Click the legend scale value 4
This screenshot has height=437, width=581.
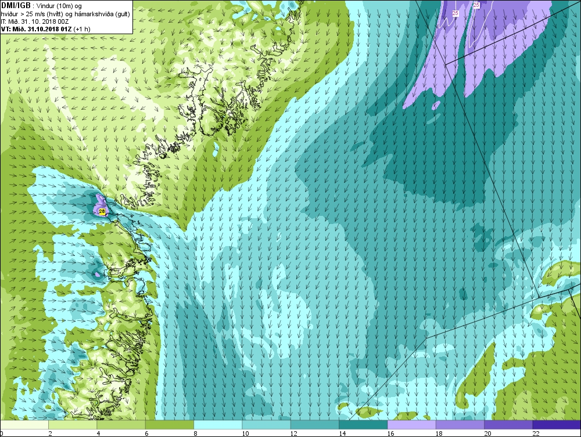(x=98, y=434)
